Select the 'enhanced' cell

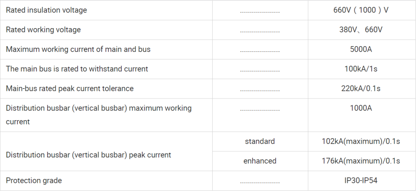260,161
